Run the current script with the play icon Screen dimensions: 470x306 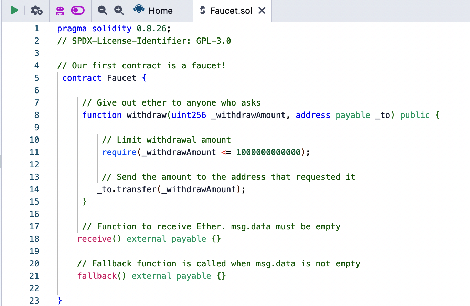click(x=14, y=10)
